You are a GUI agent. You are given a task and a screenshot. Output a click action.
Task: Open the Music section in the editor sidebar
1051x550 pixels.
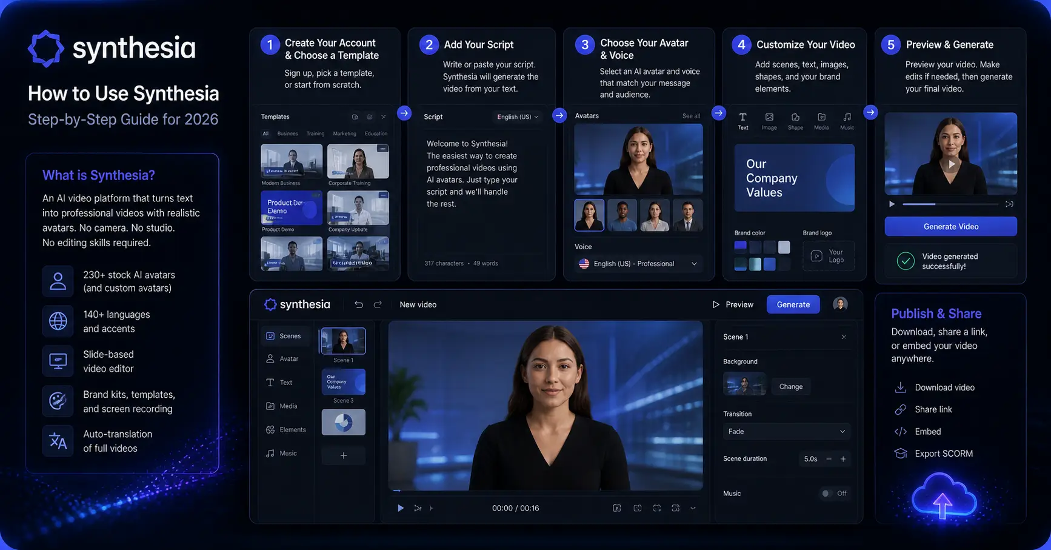click(x=282, y=454)
